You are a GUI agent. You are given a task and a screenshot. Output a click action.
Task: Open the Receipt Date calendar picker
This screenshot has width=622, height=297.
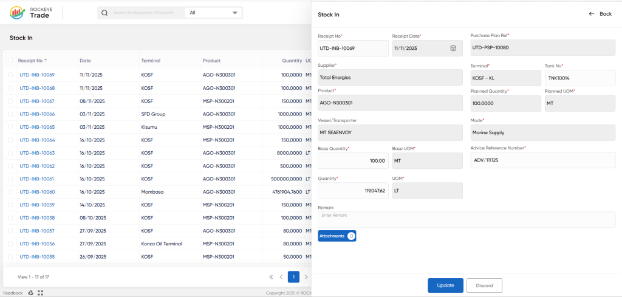453,48
